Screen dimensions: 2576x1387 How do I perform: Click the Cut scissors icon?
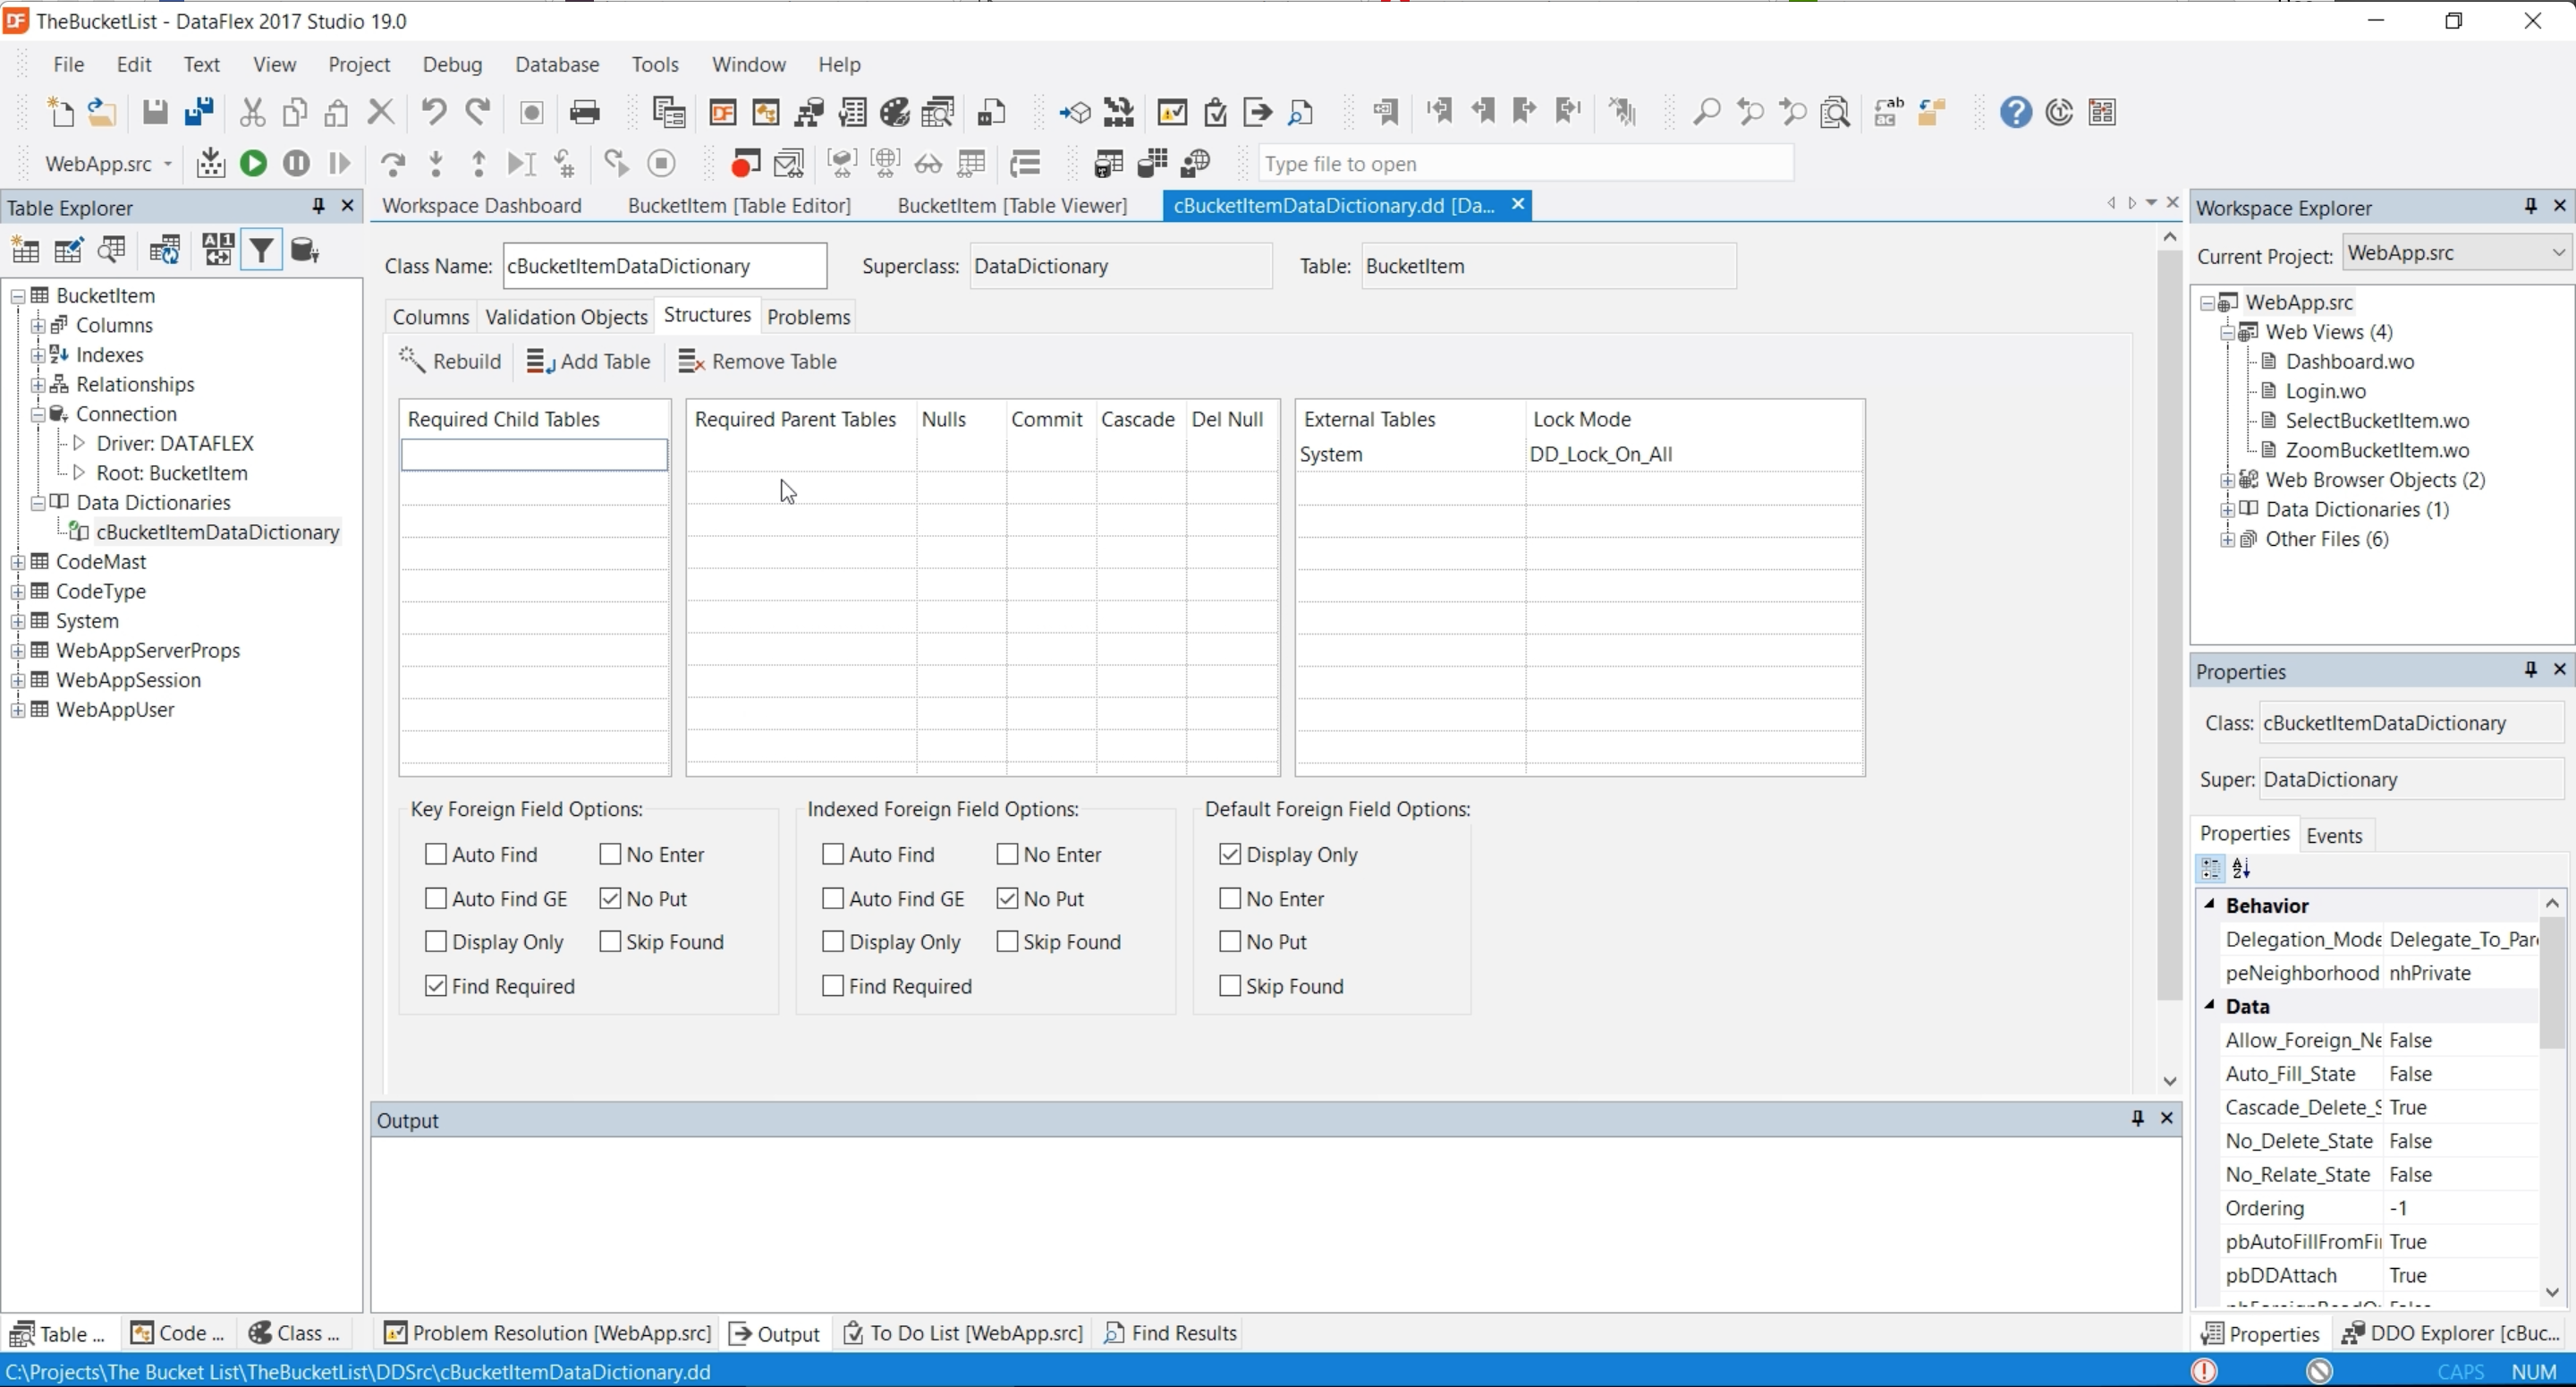[x=252, y=112]
